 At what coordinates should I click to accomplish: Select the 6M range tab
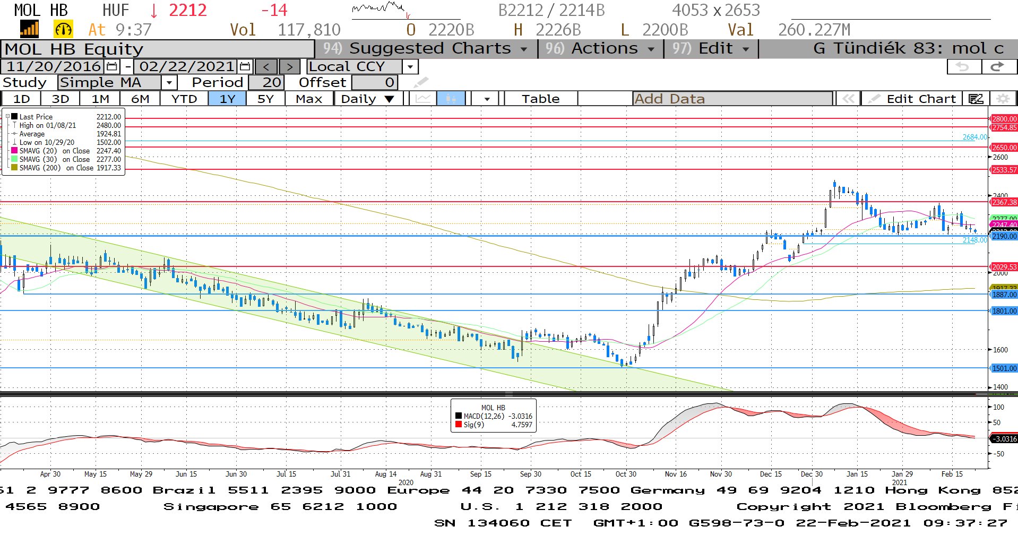pyautogui.click(x=140, y=99)
